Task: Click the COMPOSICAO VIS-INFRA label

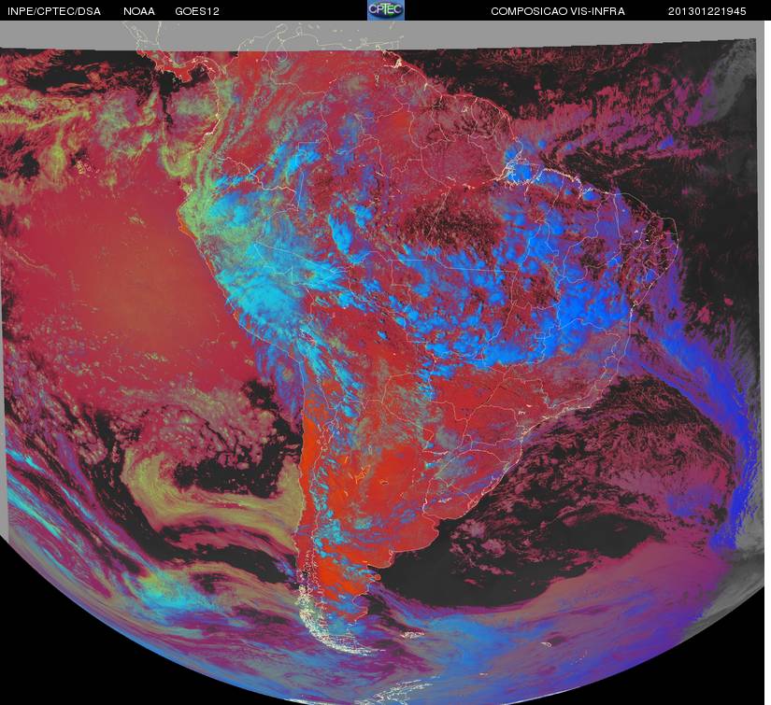Action: [x=558, y=11]
